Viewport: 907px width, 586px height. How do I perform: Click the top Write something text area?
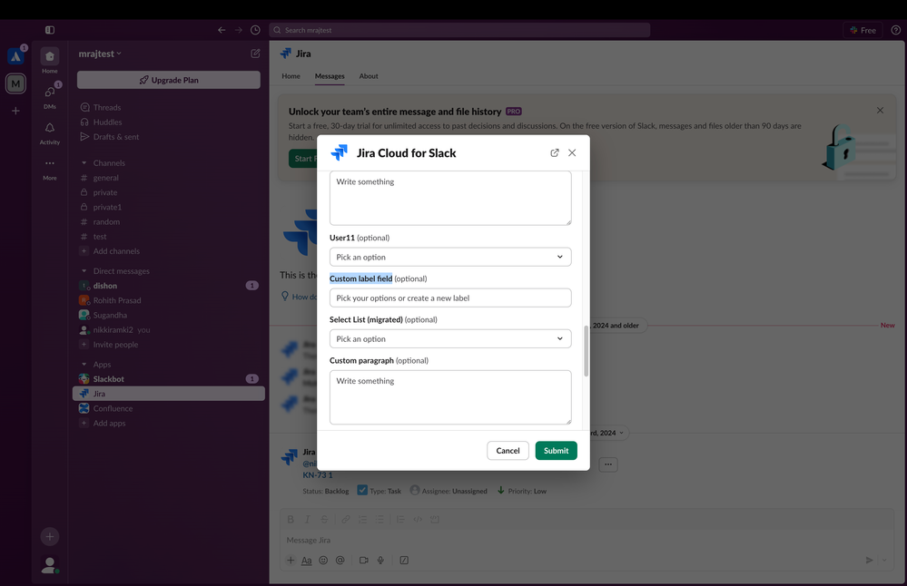(x=450, y=199)
